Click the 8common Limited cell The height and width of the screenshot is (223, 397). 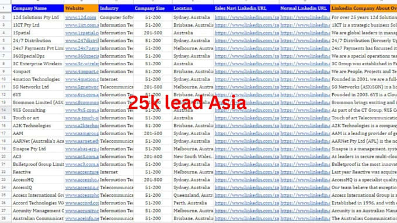click(37, 102)
